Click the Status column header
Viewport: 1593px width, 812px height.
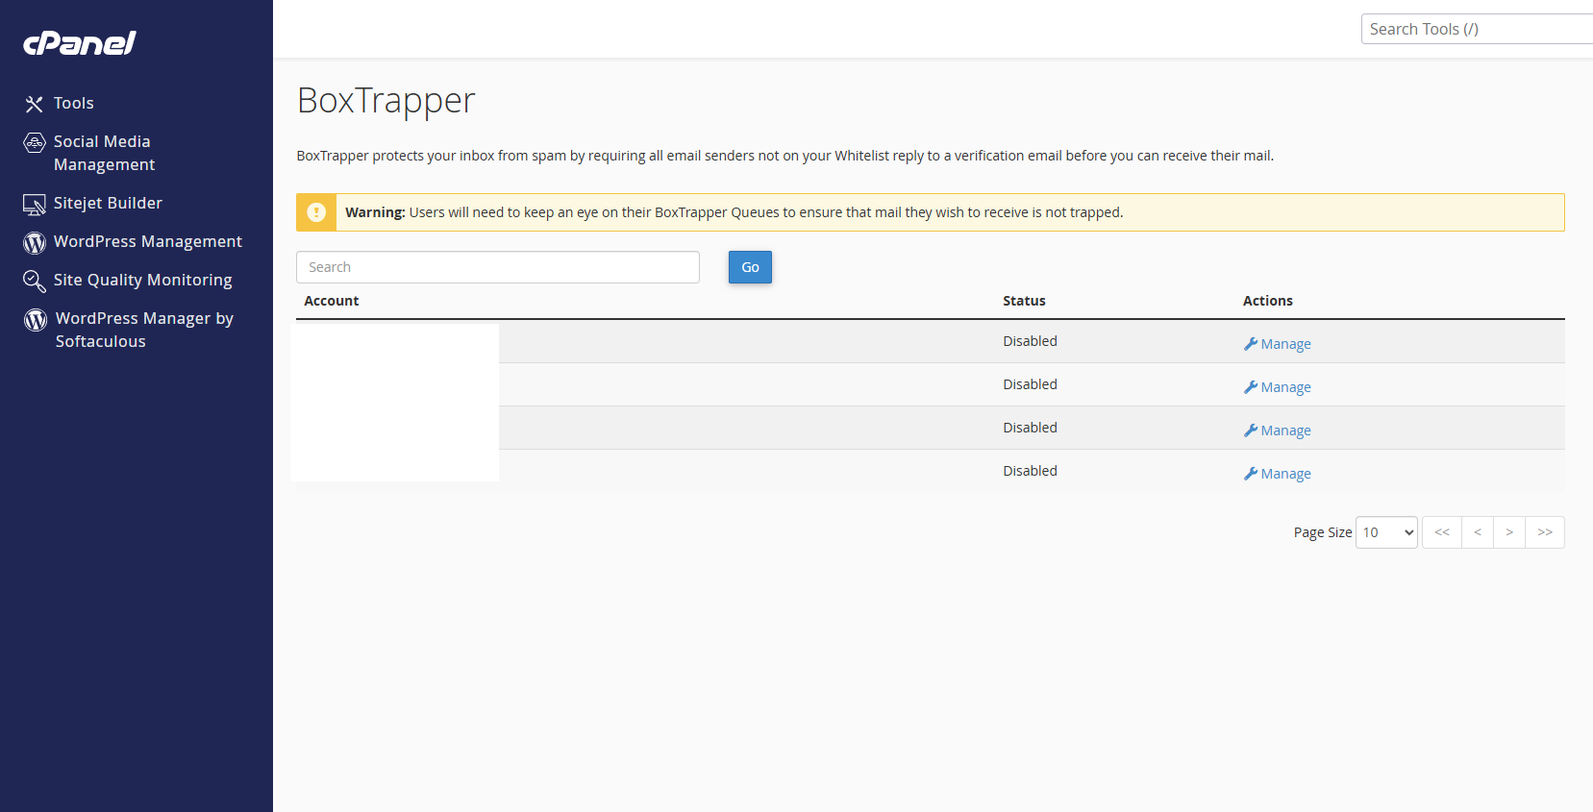1024,301
